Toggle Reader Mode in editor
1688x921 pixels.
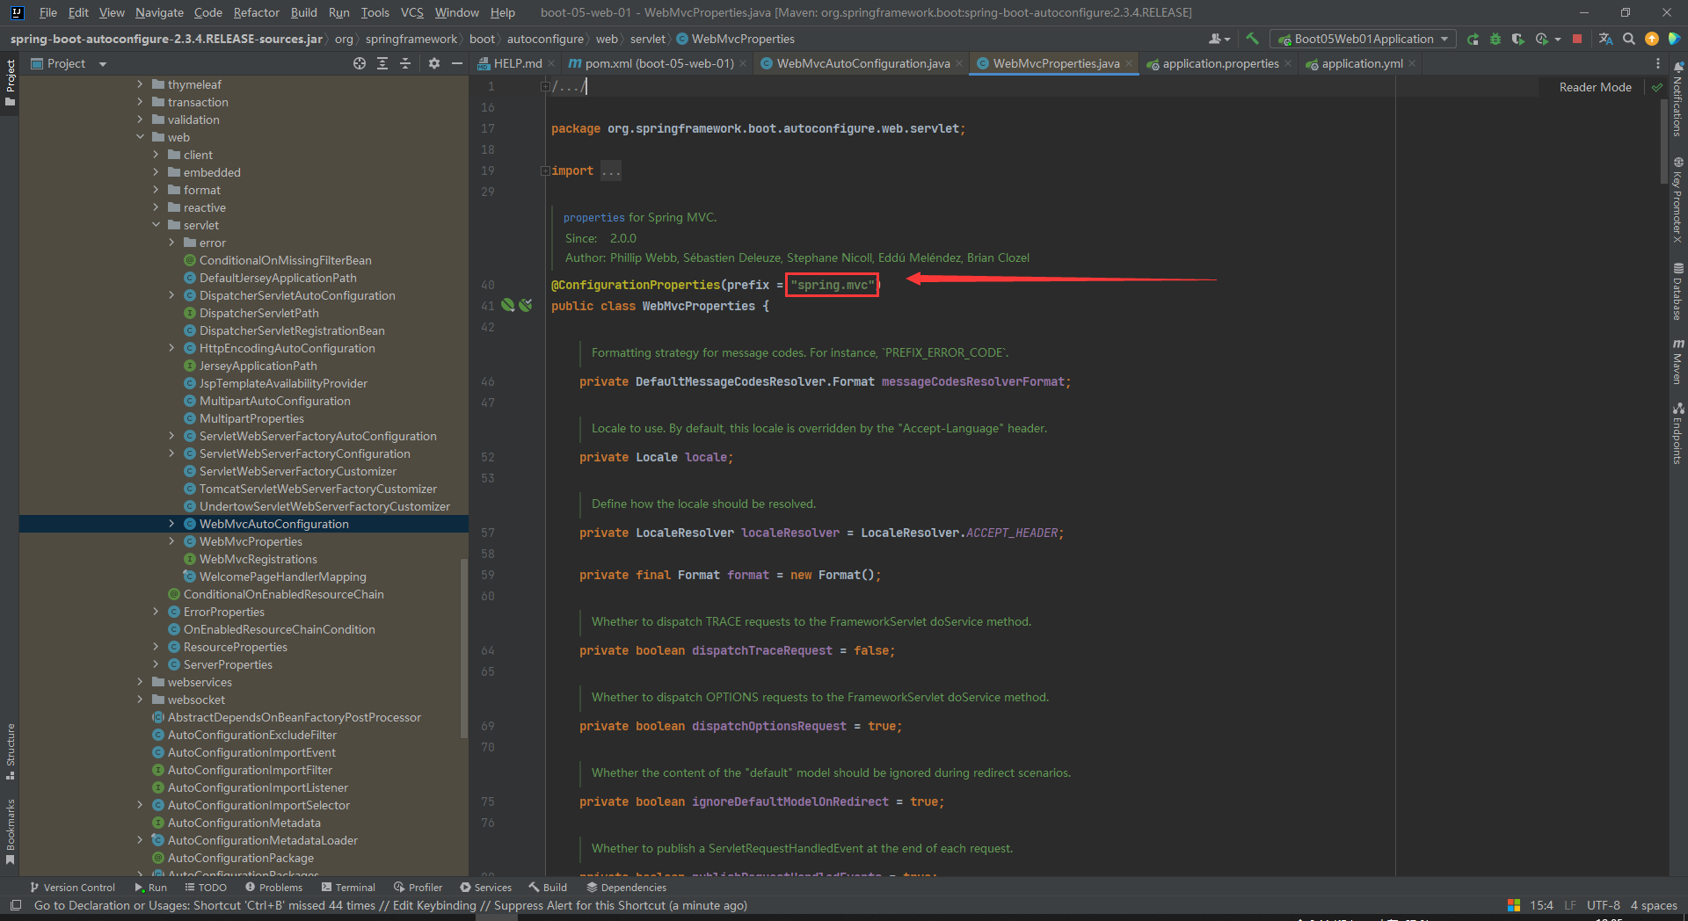[x=1595, y=87]
